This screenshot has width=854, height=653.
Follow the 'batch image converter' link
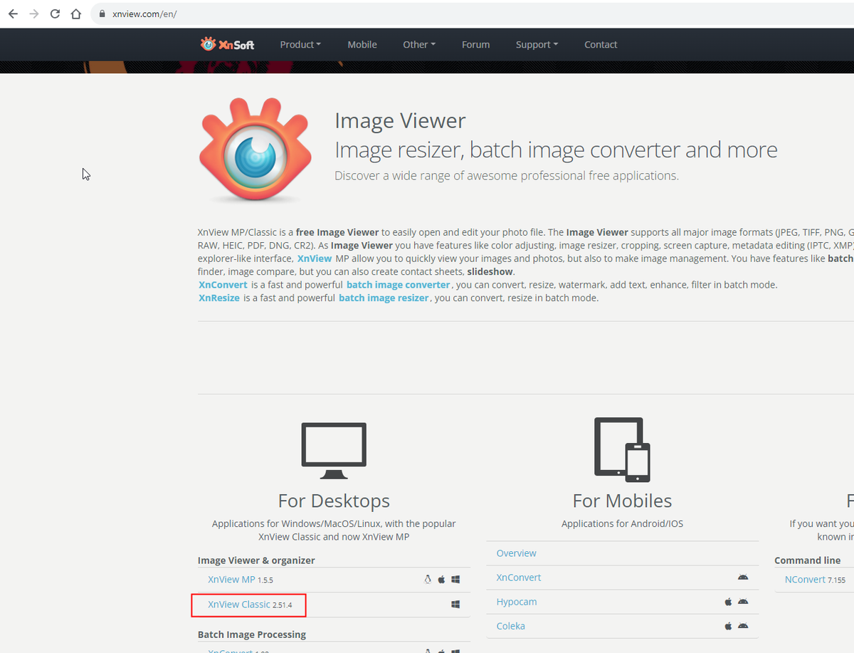coord(399,285)
